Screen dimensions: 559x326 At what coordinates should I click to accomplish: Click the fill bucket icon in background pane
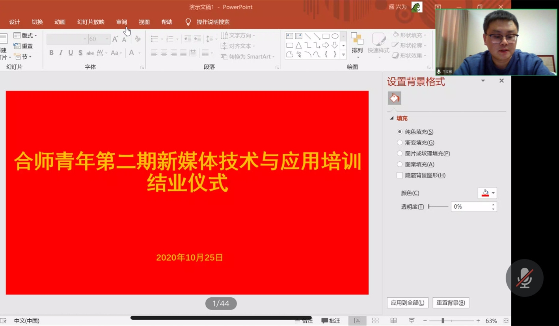[x=394, y=98]
